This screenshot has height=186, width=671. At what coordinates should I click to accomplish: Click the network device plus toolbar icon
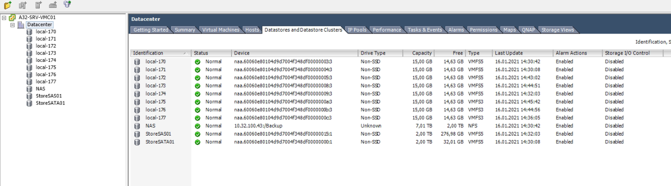click(x=53, y=5)
